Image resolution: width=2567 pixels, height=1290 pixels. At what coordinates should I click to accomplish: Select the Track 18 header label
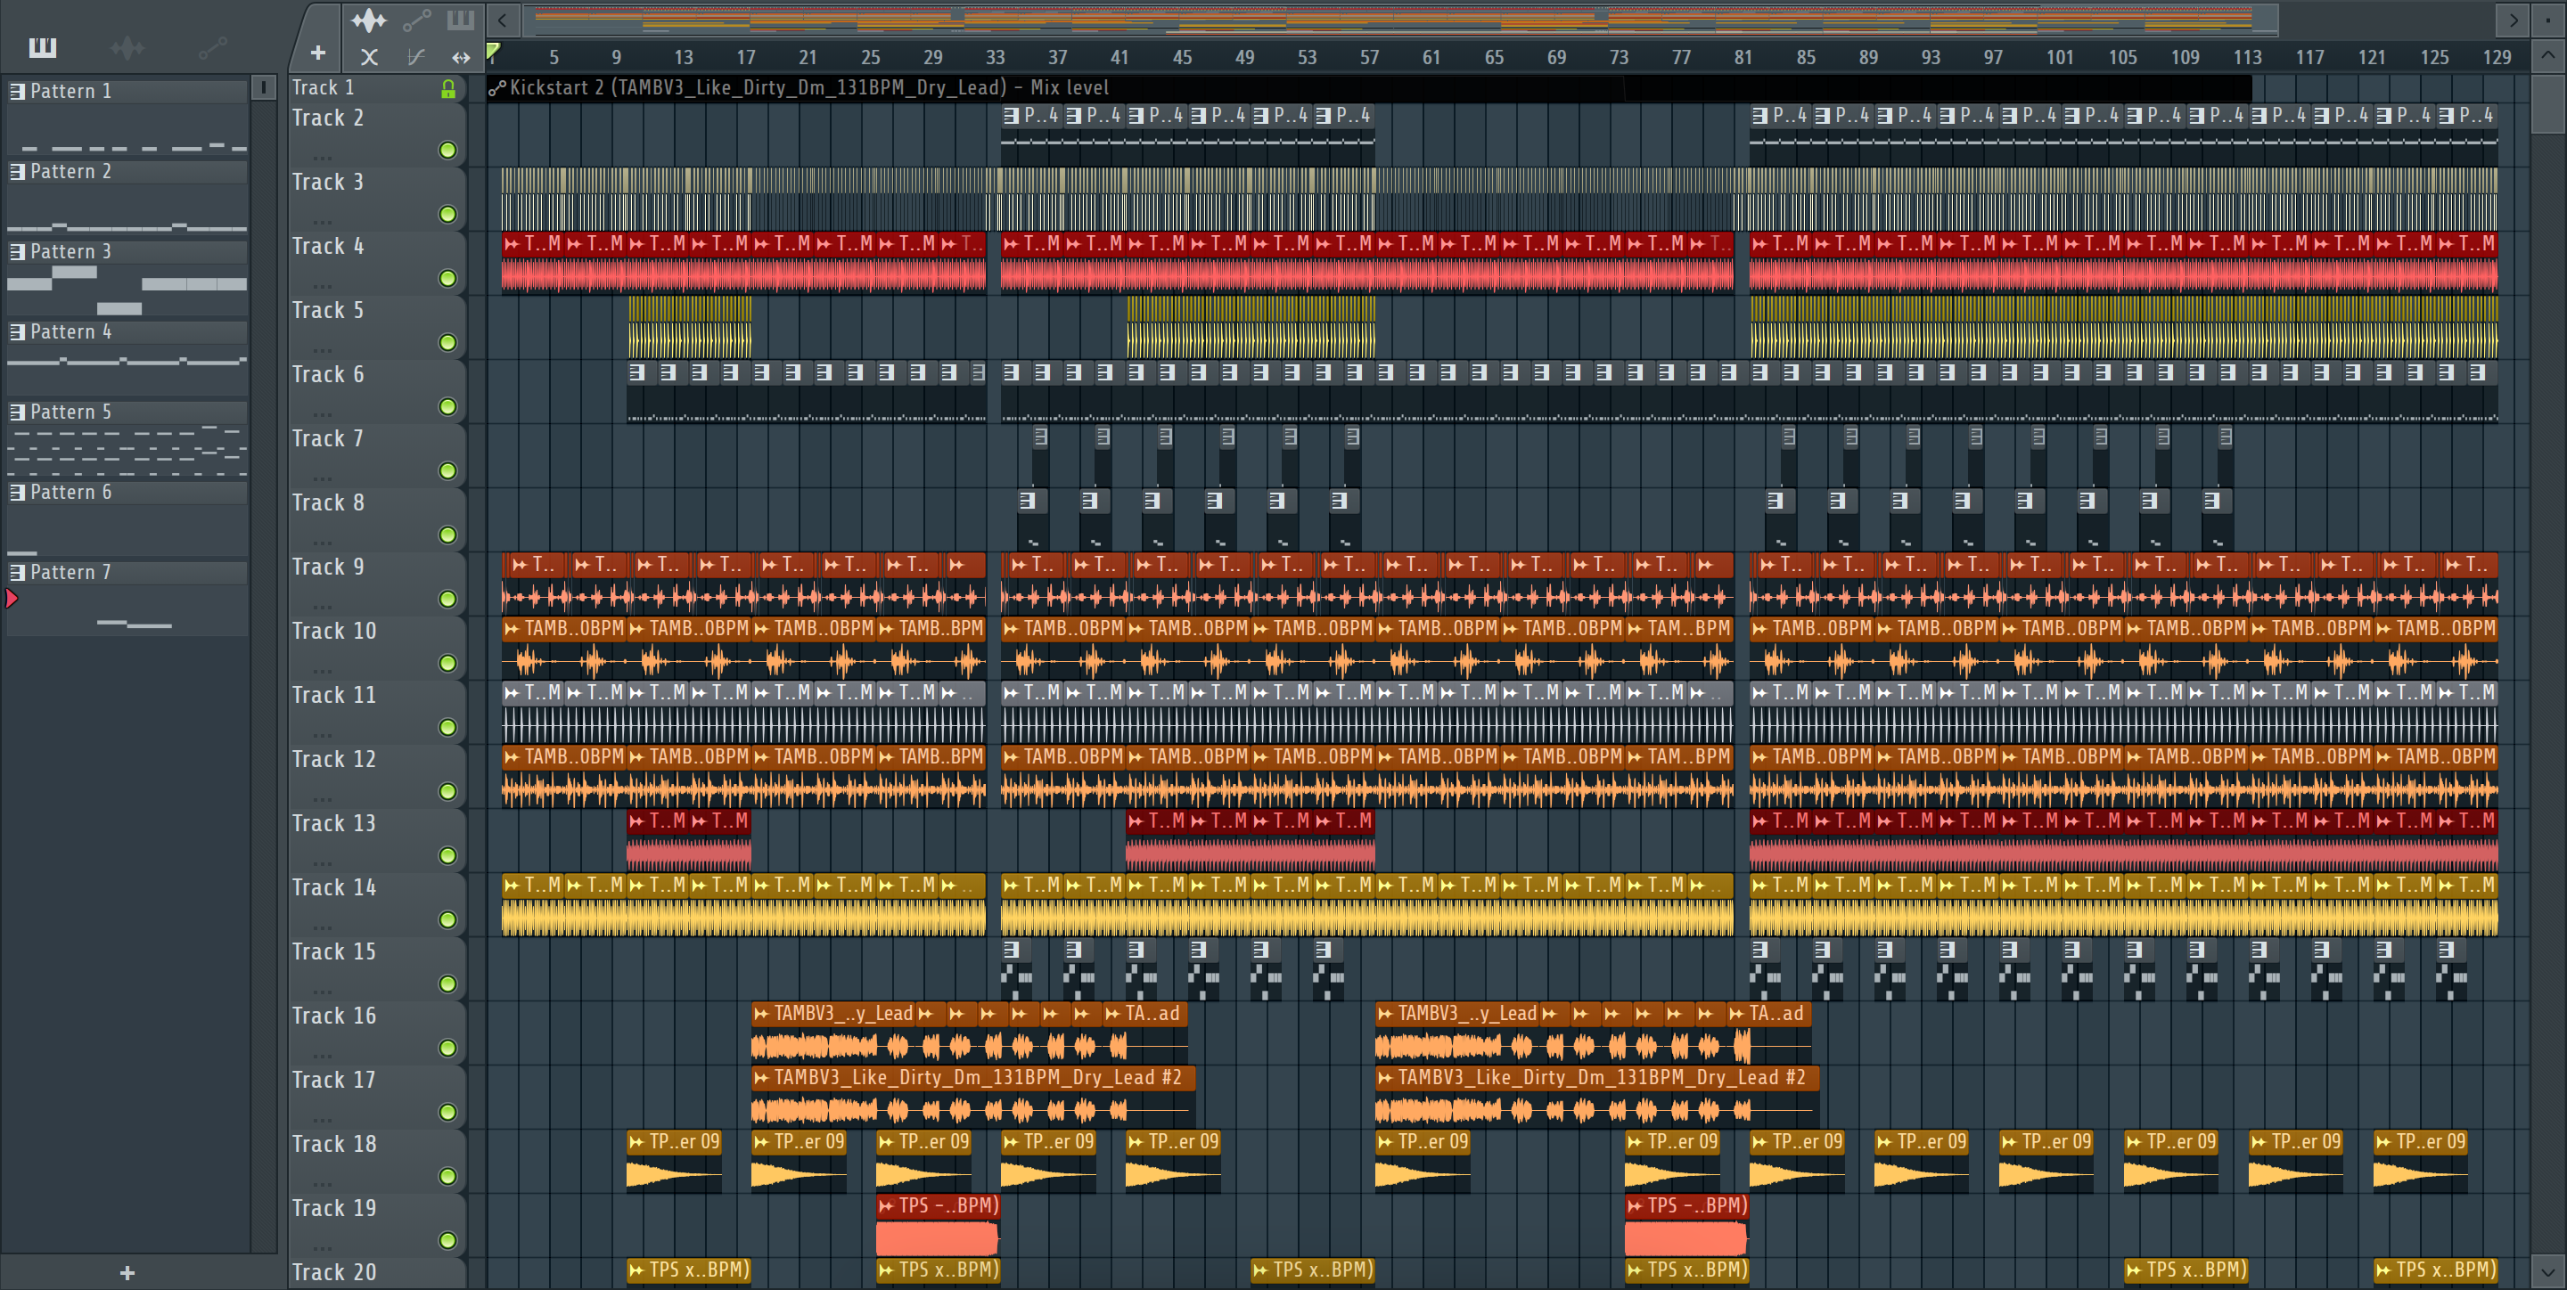334,1145
